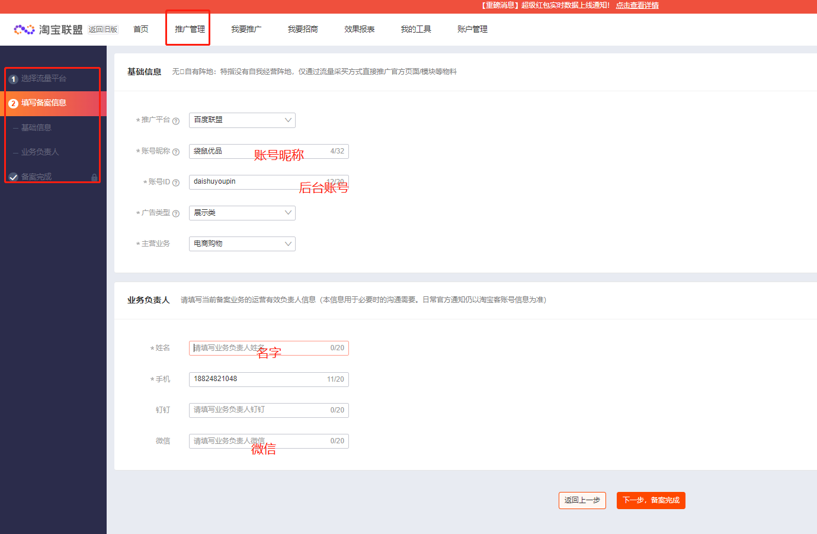Open the 主营业务 电商购物 dropdown

pyautogui.click(x=242, y=244)
